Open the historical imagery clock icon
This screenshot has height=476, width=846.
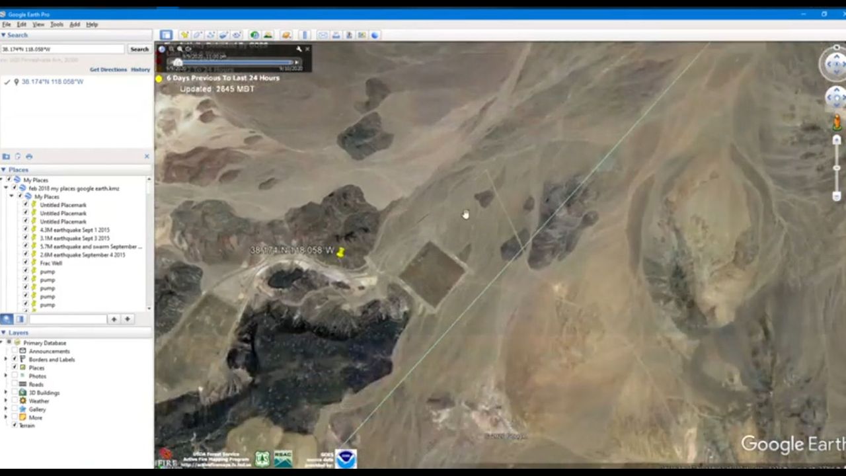pos(254,35)
